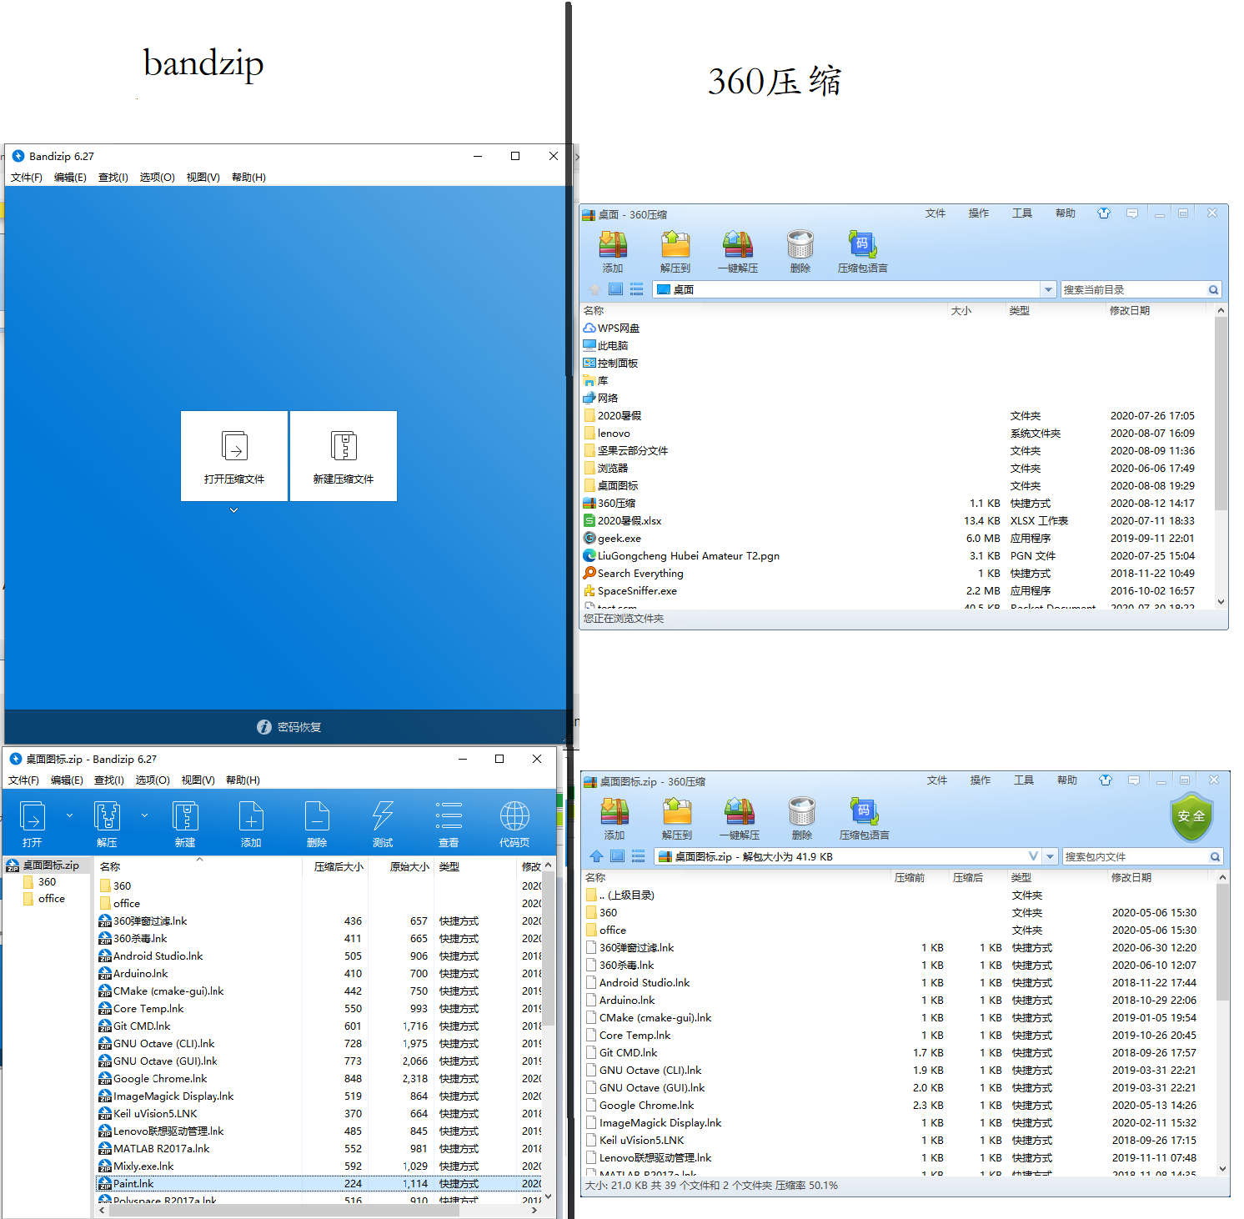Open 操作 menu in 桌面 - 360压缩 window
This screenshot has height=1219, width=1244.
[979, 213]
